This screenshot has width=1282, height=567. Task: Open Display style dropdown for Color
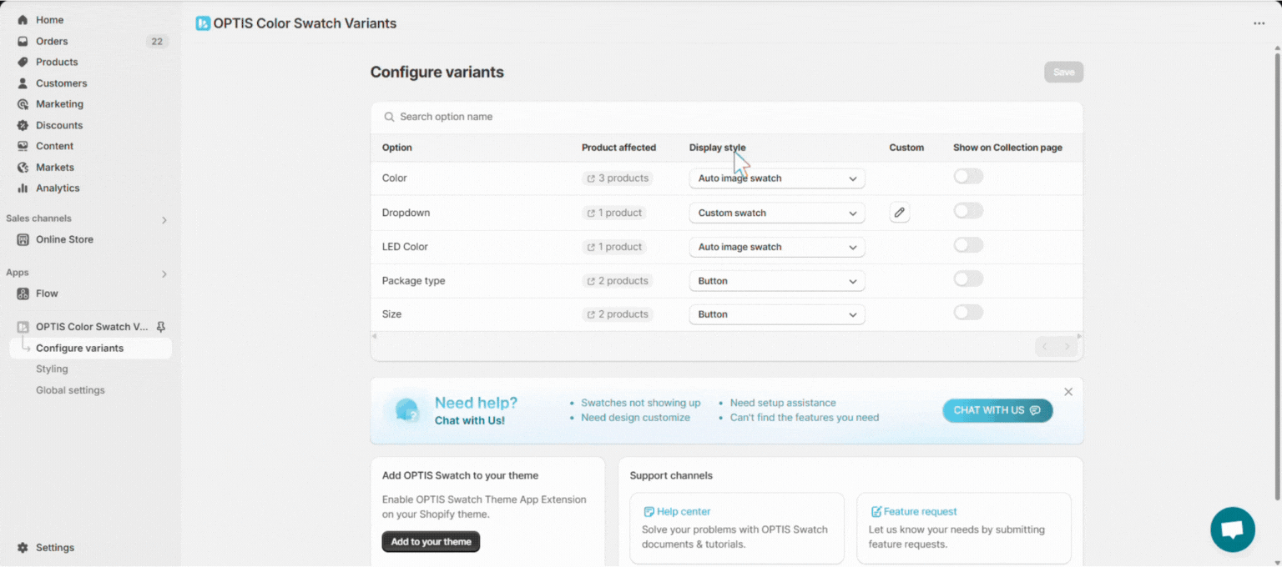click(777, 178)
